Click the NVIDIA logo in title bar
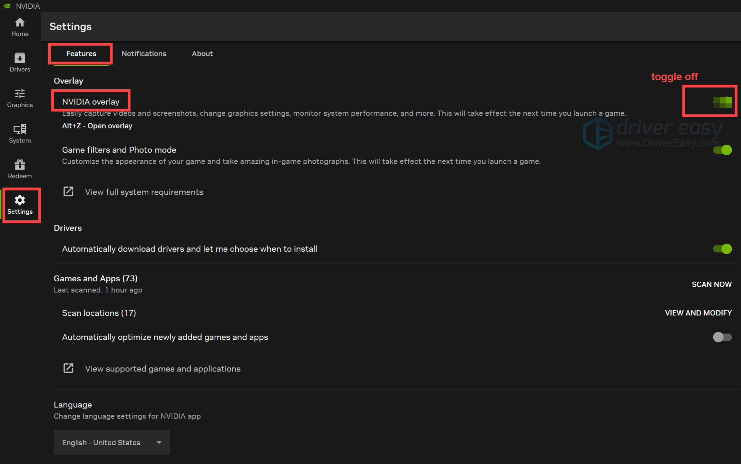741x464 pixels. [7, 6]
